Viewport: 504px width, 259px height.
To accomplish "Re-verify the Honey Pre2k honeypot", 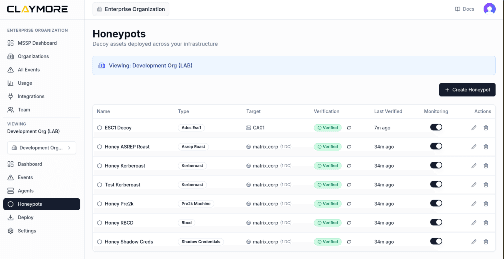I will (x=349, y=204).
